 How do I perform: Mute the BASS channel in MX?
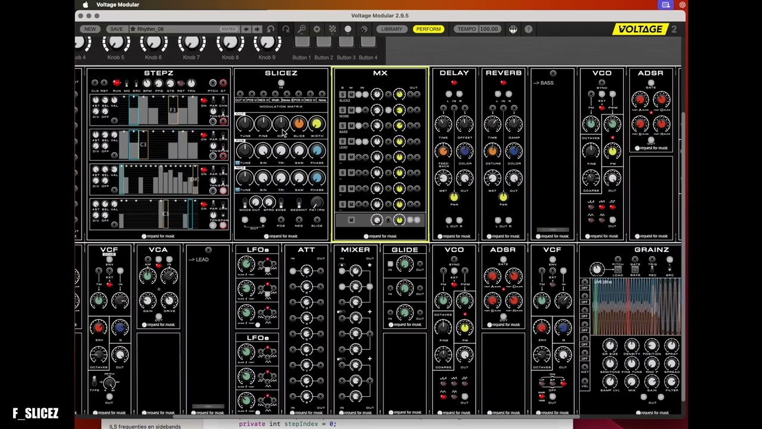click(351, 126)
